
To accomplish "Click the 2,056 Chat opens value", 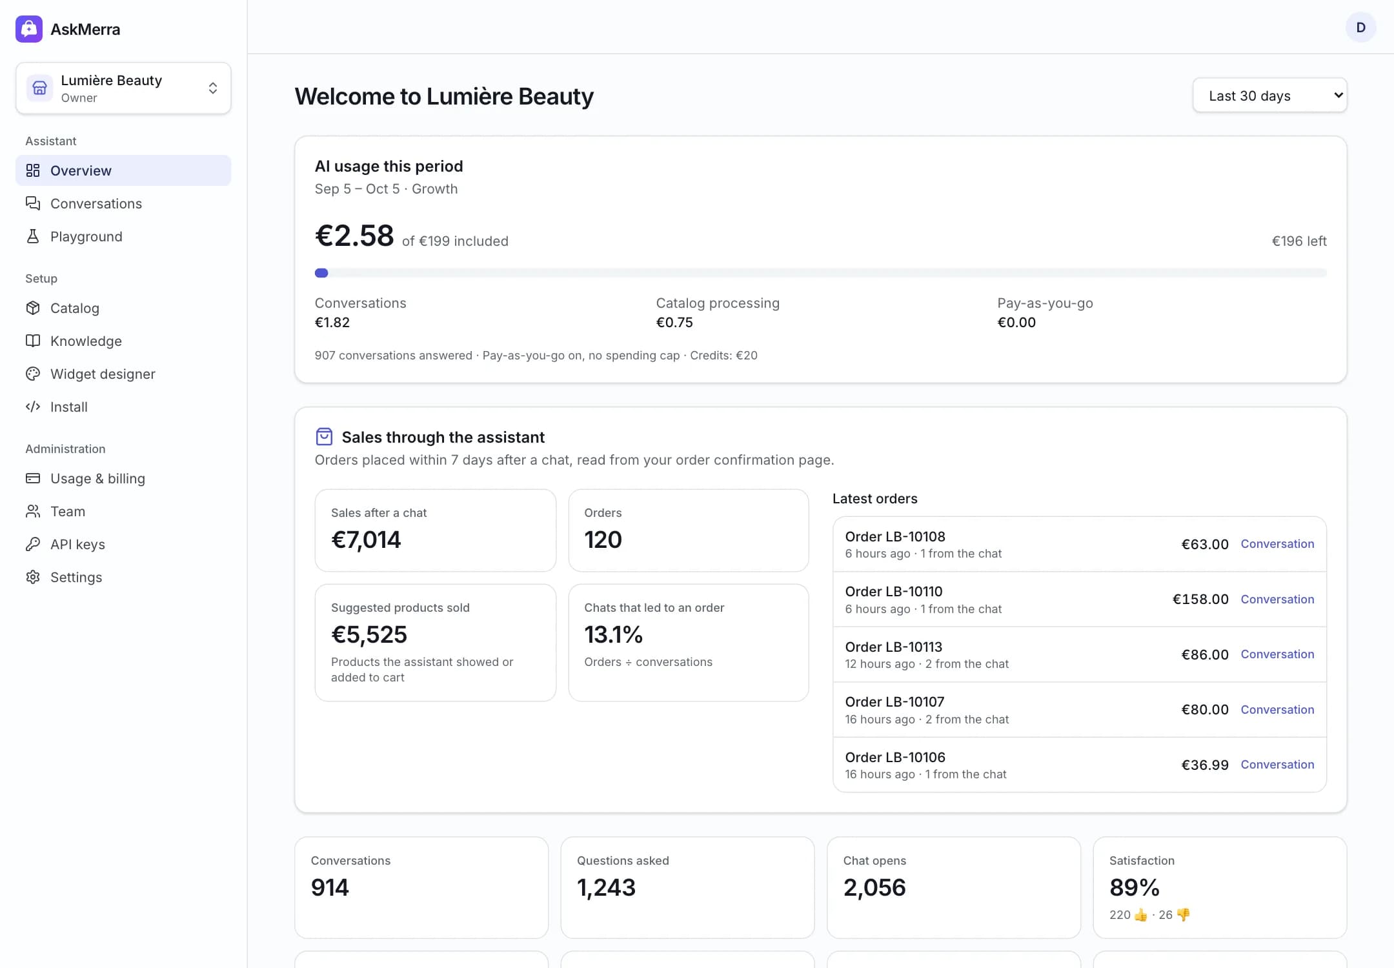I will point(874,888).
